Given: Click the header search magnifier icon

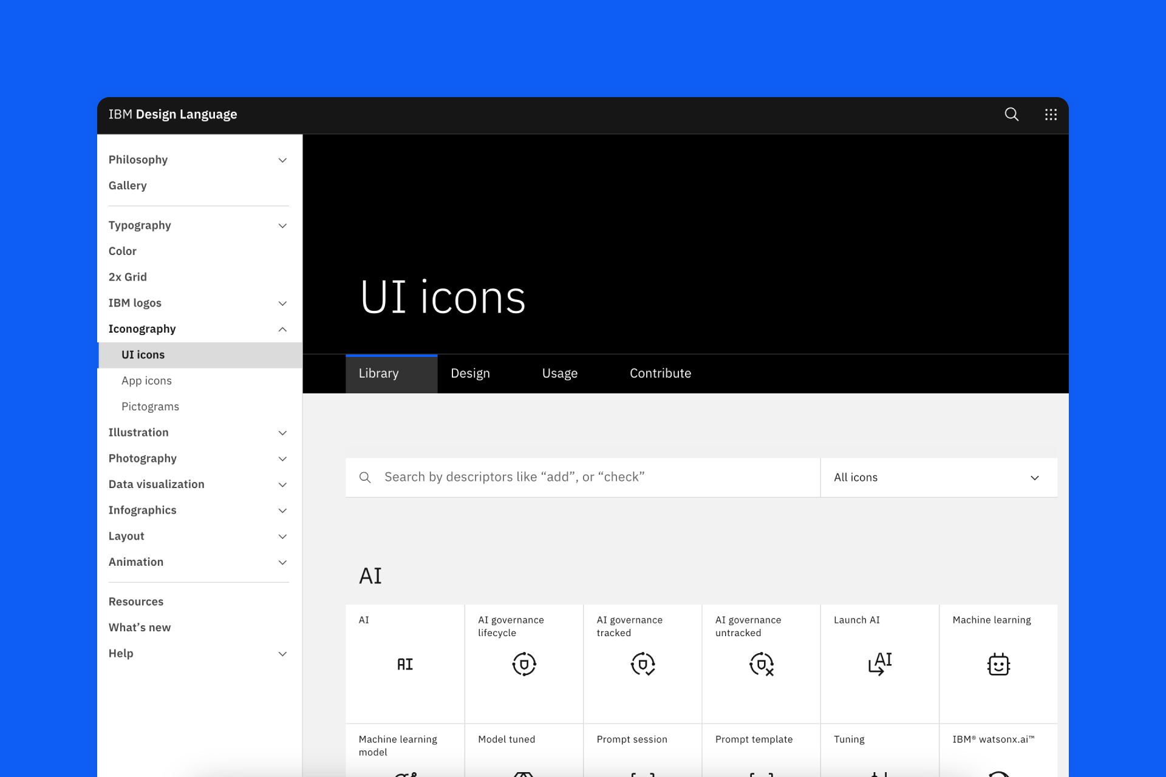Looking at the screenshot, I should pyautogui.click(x=1011, y=115).
